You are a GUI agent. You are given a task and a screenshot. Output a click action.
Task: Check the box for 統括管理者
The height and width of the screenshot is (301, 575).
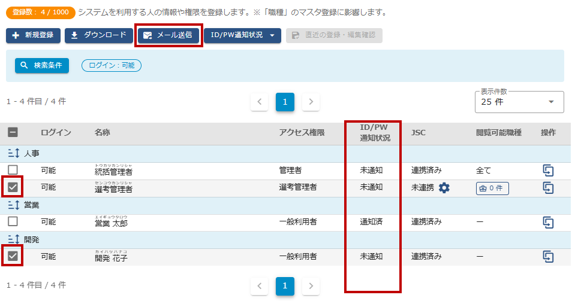tap(13, 171)
